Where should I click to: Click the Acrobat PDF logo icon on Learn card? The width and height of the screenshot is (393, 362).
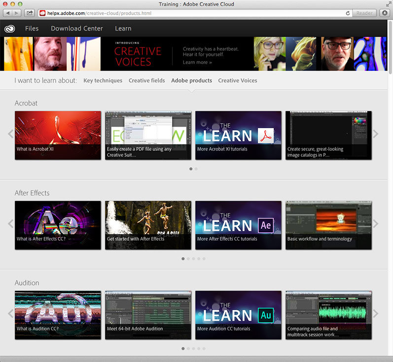tap(266, 136)
